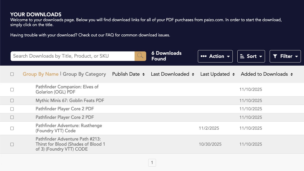
Task: Sort by Added to Downloads using its arrows icon
Action: pyautogui.click(x=292, y=74)
